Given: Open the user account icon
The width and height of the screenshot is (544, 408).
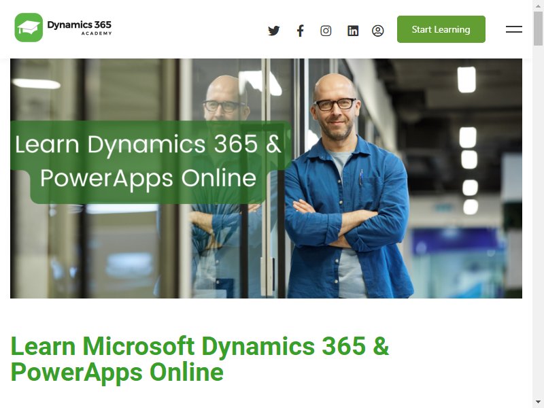Looking at the screenshot, I should pyautogui.click(x=378, y=31).
